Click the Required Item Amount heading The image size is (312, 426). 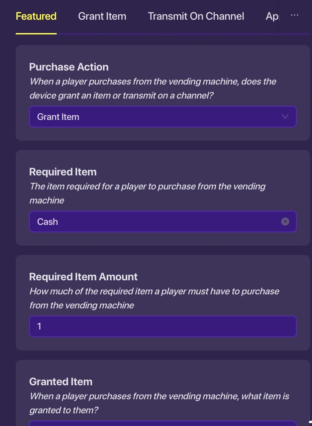point(83,277)
